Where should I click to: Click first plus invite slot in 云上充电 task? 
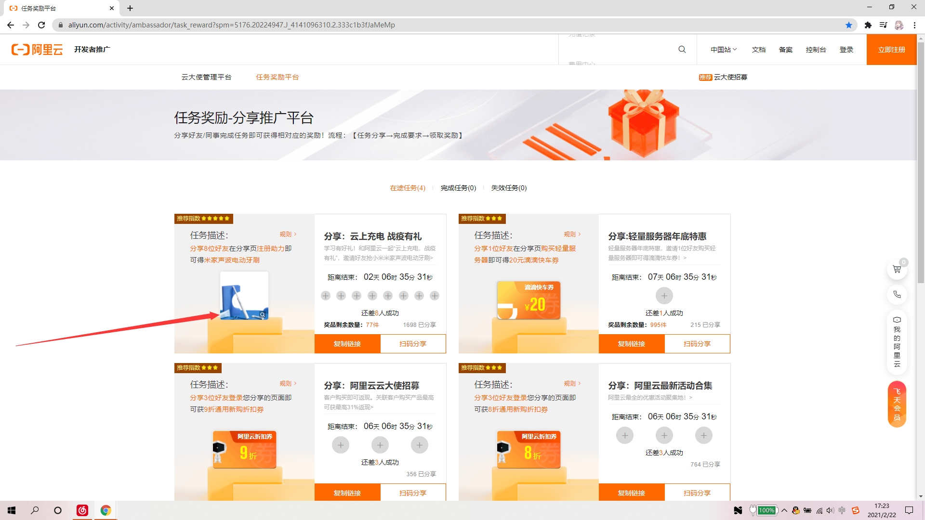point(326,296)
